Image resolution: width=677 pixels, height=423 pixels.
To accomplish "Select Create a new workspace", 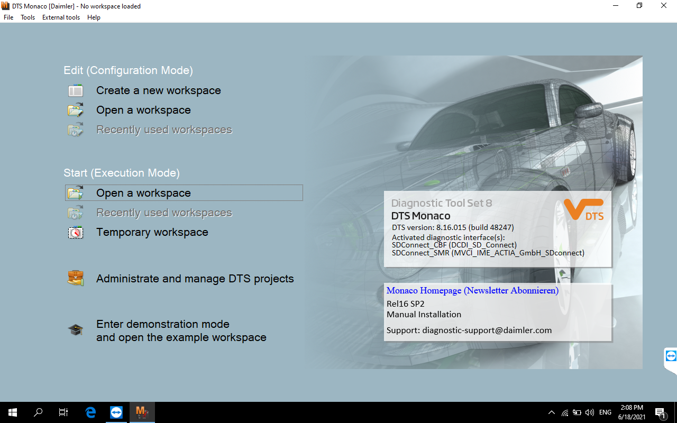I will (159, 90).
